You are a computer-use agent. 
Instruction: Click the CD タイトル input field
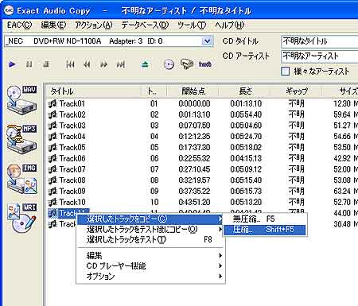[x=320, y=41]
